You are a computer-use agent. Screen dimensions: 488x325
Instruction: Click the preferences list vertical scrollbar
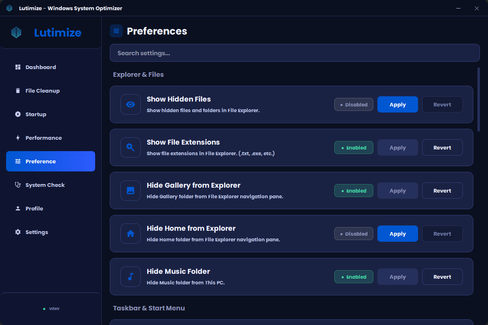pyautogui.click(x=479, y=100)
